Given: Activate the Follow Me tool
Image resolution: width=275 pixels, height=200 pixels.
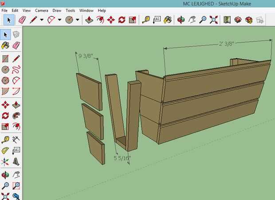Looking at the screenshot, I should click(x=16, y=116).
